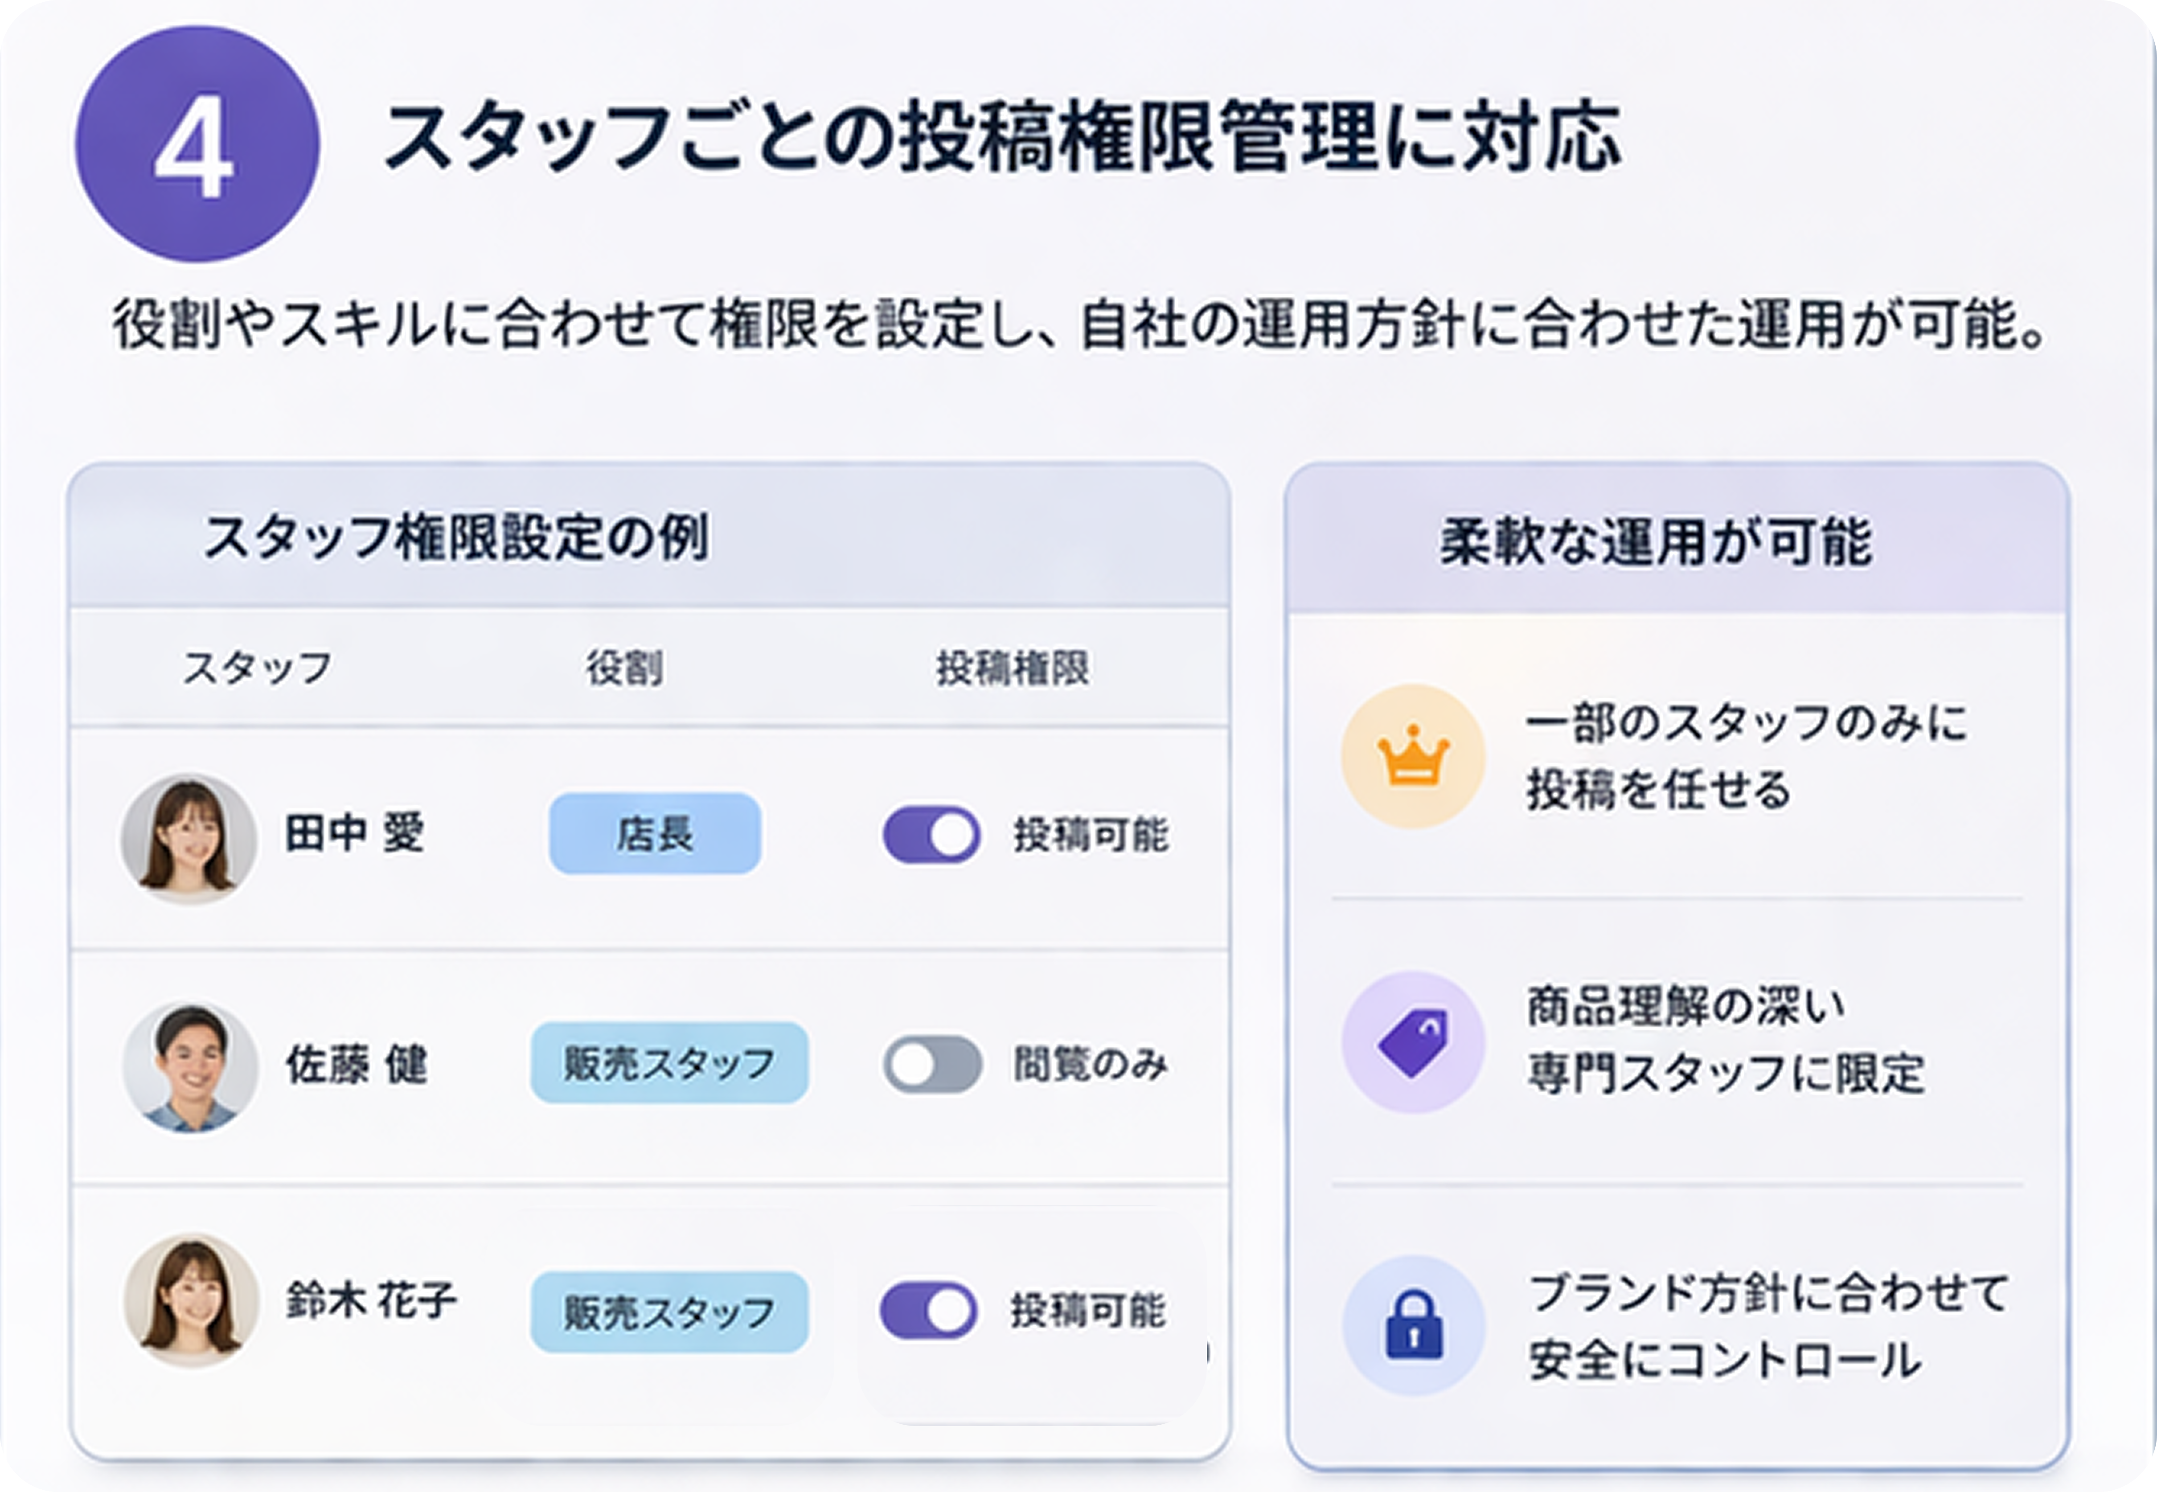Click the purple price tag icon
Image resolution: width=2157 pixels, height=1492 pixels.
click(x=1413, y=1041)
